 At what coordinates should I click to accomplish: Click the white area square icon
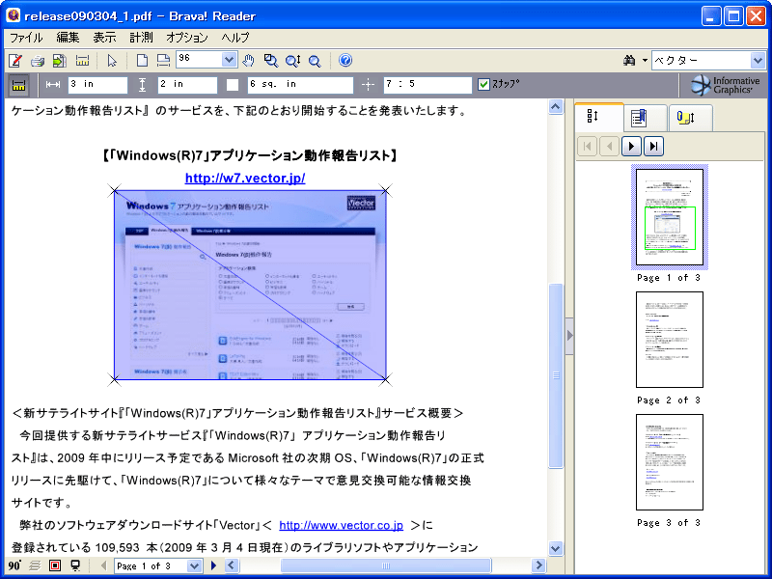(233, 85)
